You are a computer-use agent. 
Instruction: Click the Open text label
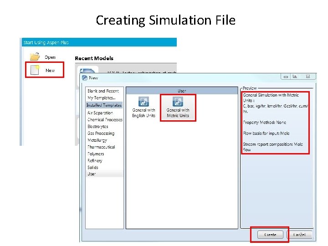[50, 57]
